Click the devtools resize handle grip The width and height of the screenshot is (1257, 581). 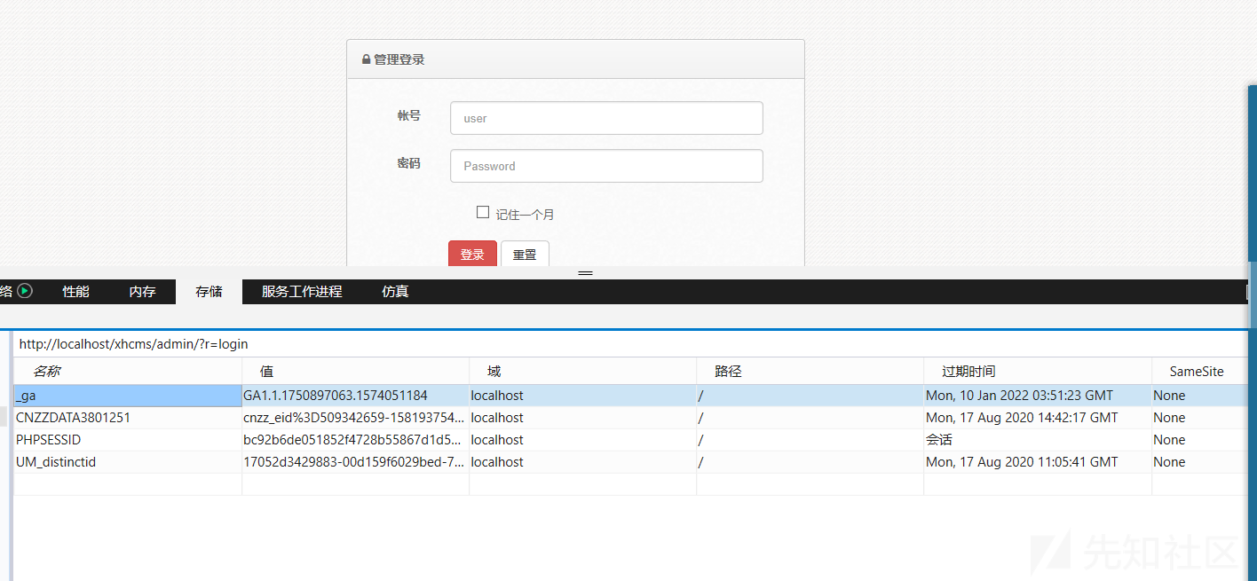tap(585, 273)
